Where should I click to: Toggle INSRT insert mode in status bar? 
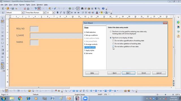coord(100,95)
